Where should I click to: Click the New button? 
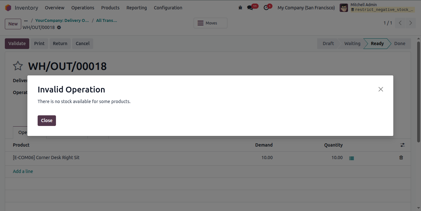(x=13, y=24)
